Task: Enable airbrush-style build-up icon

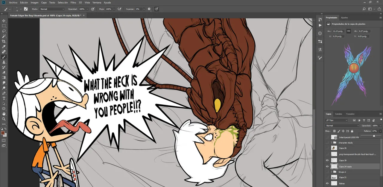Action: 120,9
